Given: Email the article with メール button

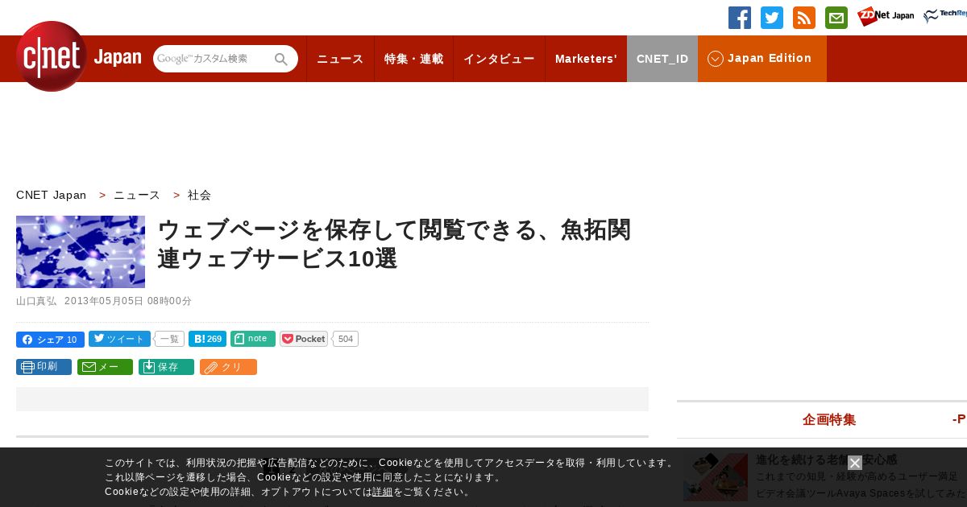Looking at the screenshot, I should (105, 367).
